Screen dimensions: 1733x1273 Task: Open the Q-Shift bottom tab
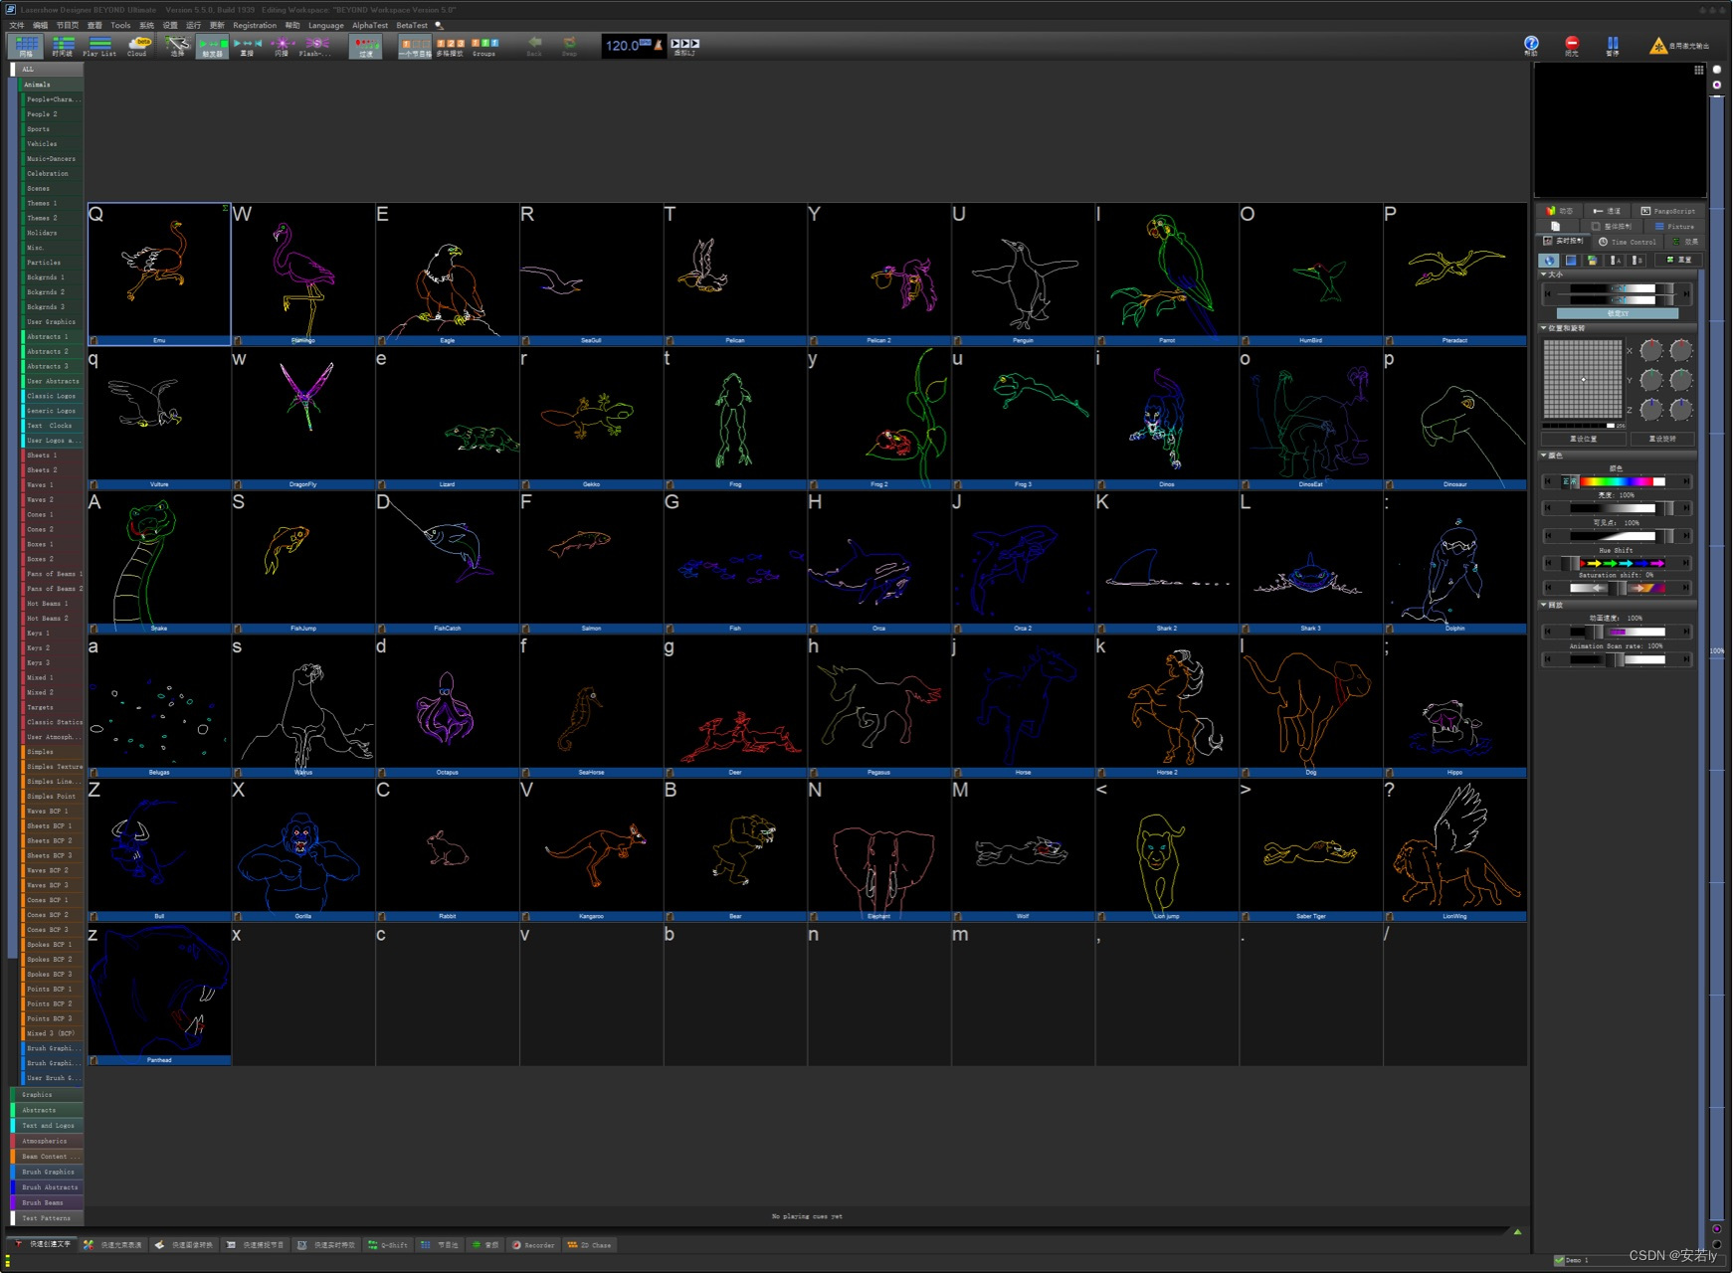click(x=388, y=1245)
